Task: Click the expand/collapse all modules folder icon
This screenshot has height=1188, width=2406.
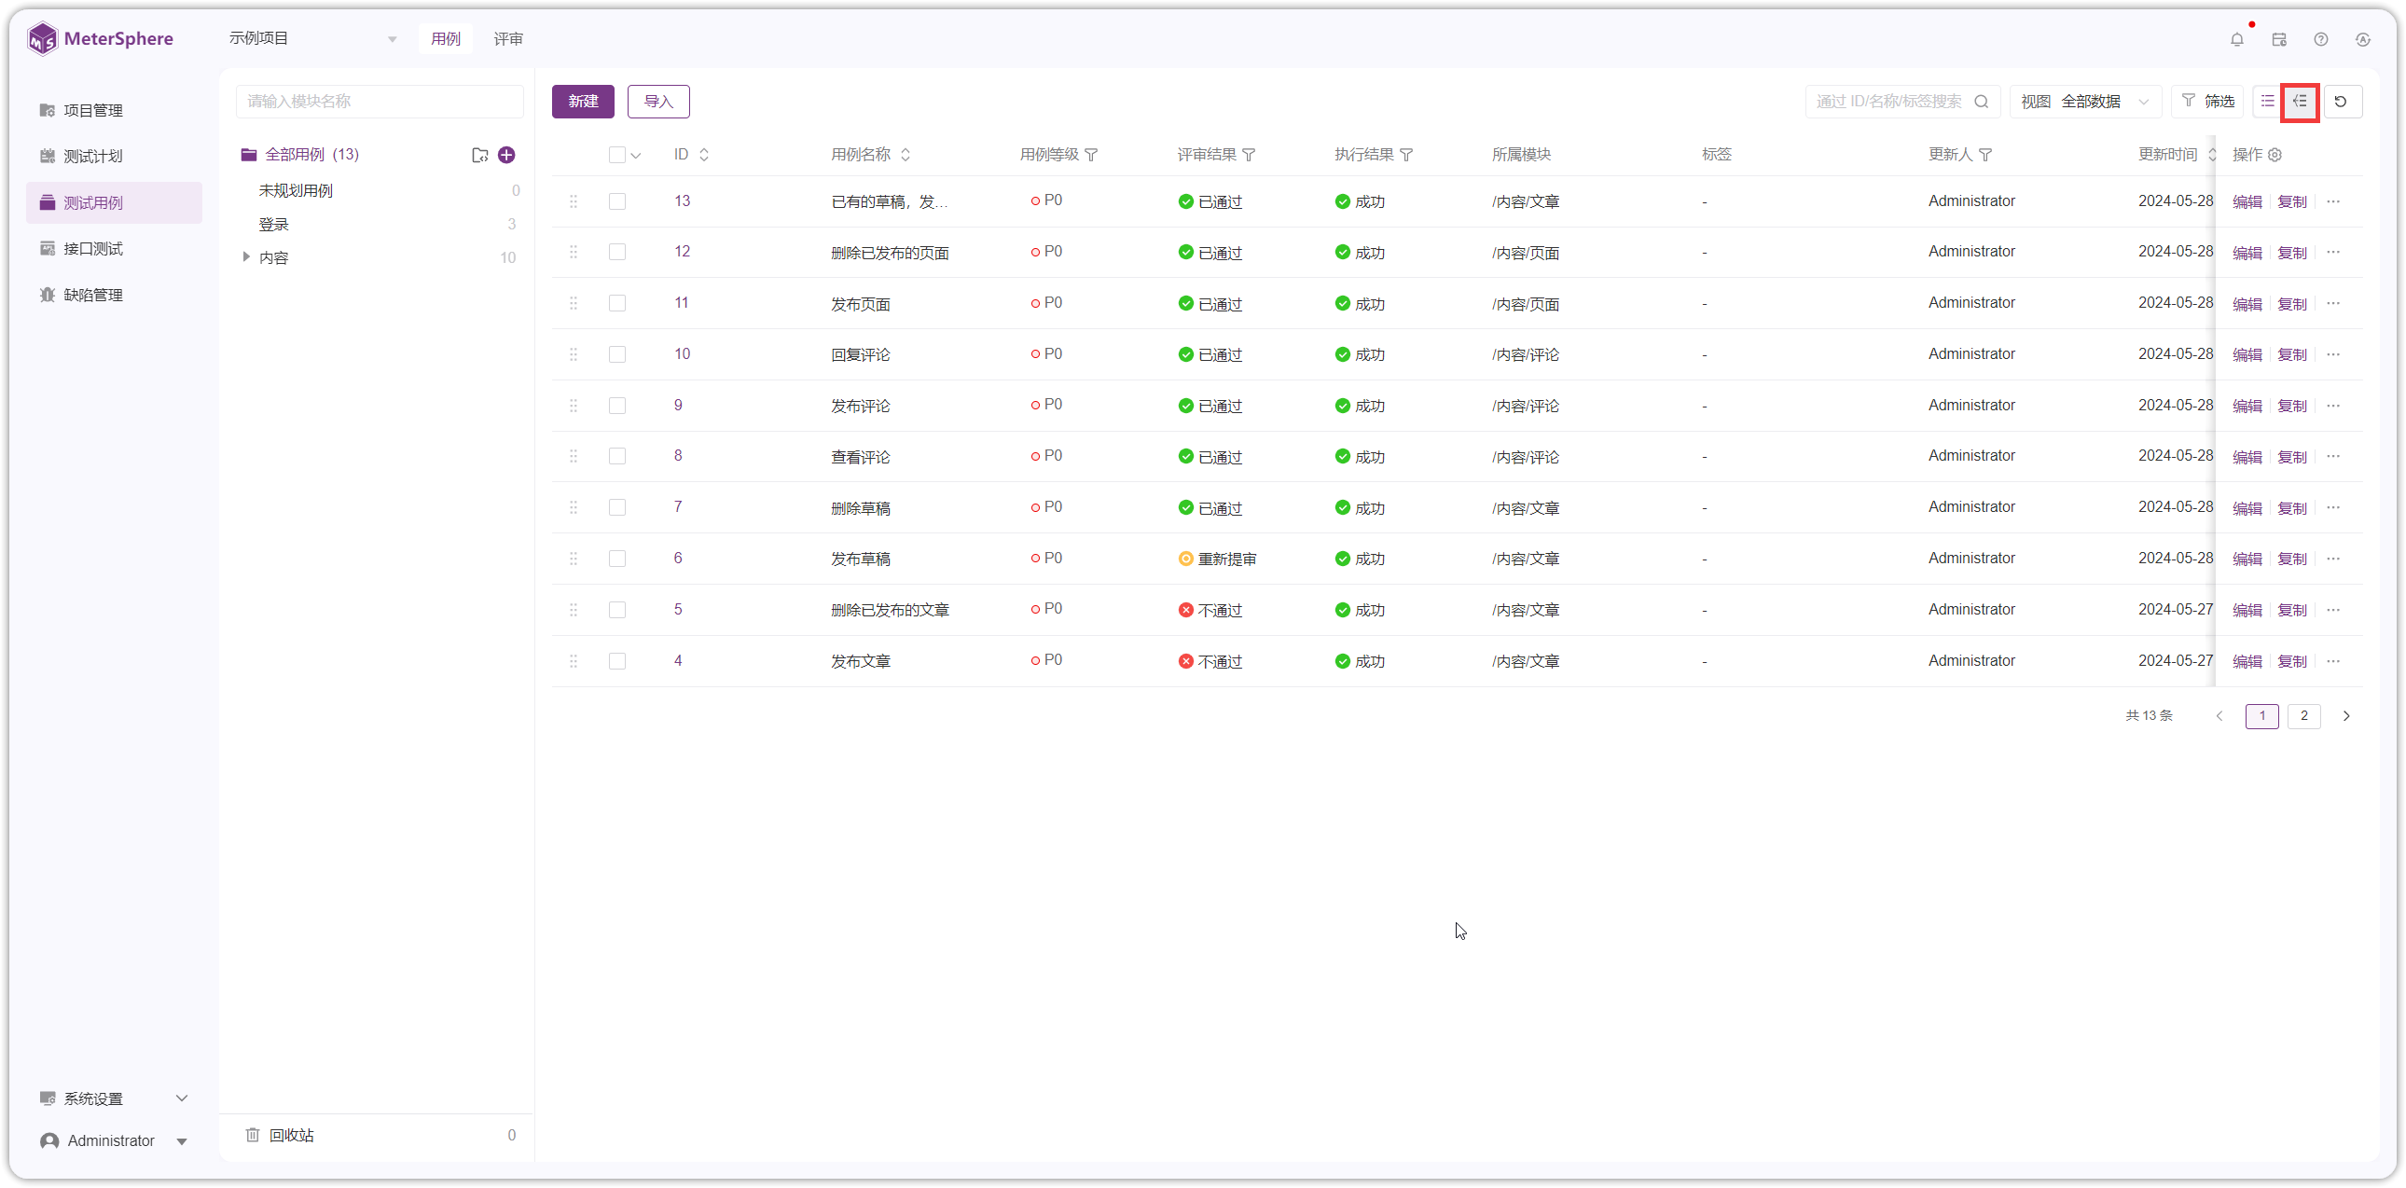Action: [x=480, y=155]
